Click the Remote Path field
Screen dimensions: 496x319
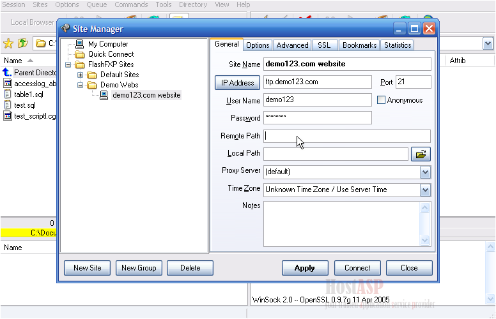click(347, 136)
